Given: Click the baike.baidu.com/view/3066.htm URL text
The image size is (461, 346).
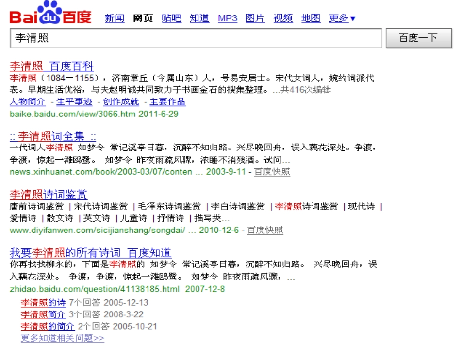Looking at the screenshot, I should coord(73,114).
